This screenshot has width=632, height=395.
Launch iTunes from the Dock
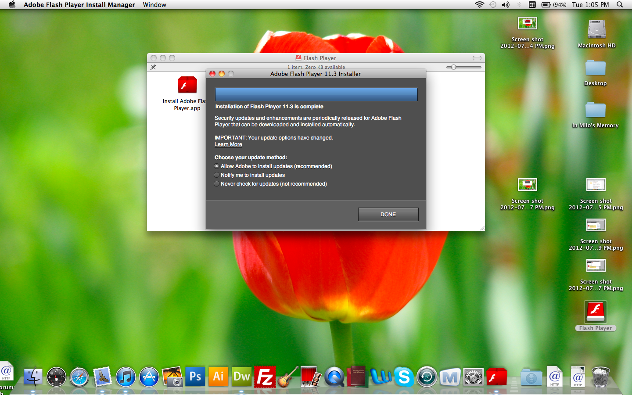(x=126, y=377)
